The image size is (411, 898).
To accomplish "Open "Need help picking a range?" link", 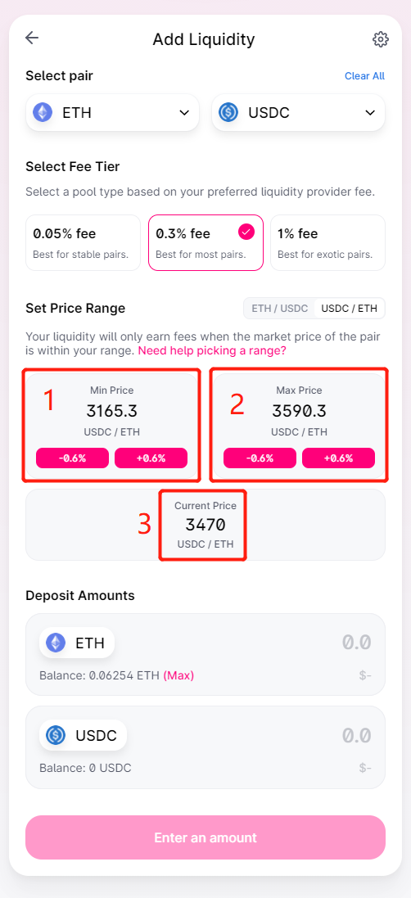I will pyautogui.click(x=212, y=350).
